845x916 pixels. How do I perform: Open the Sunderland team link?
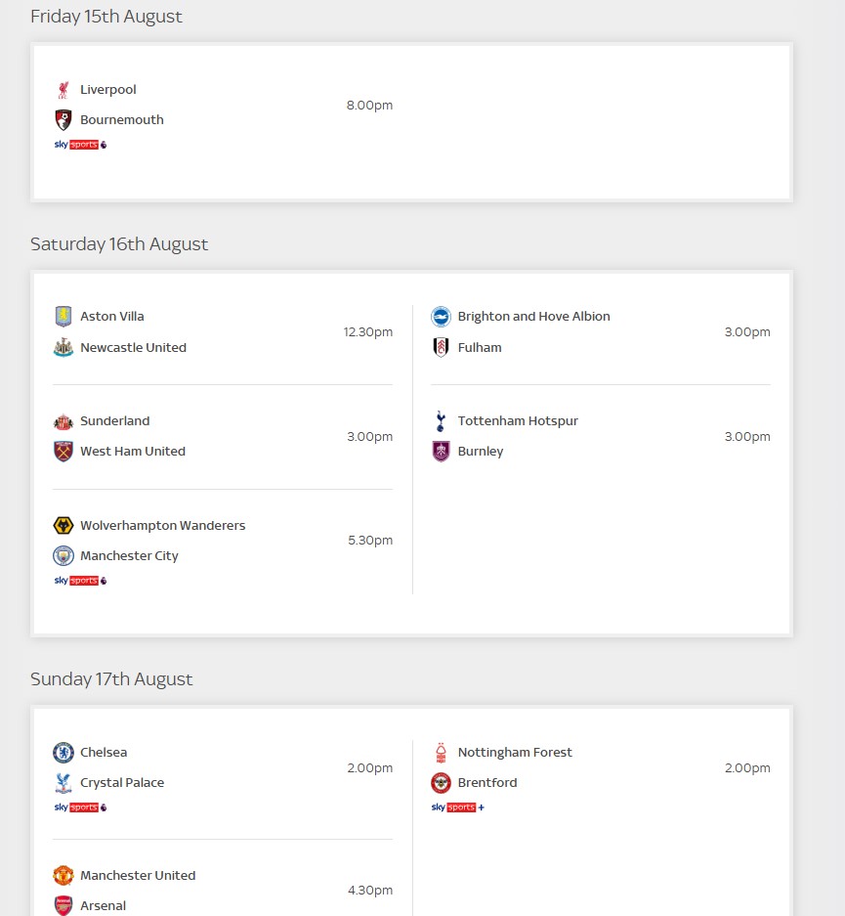115,420
